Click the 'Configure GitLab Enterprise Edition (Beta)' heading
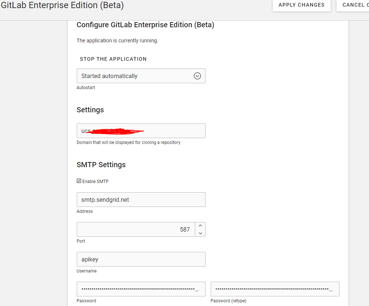The width and height of the screenshot is (369, 306). pos(145,25)
